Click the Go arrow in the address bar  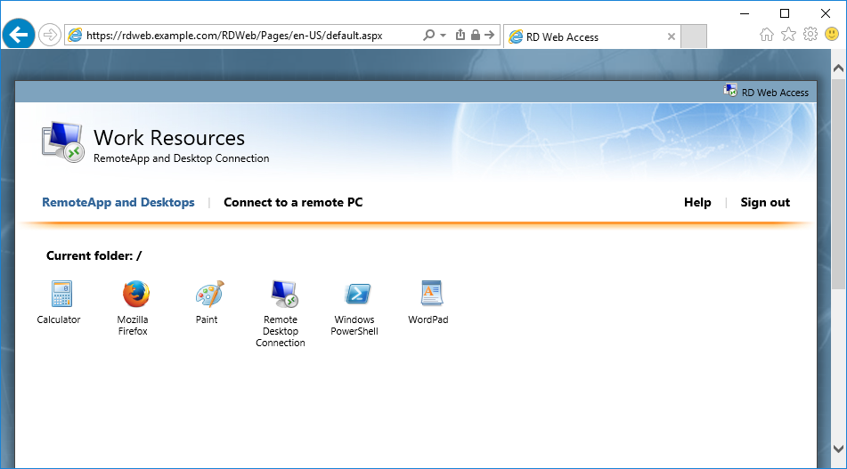tap(489, 35)
